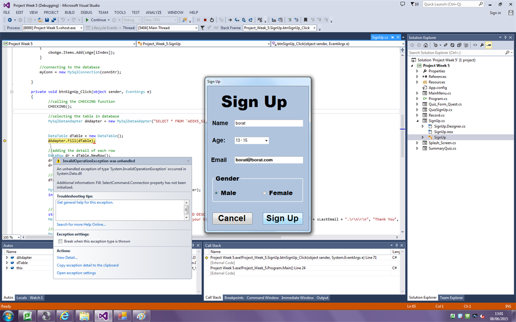Click the Save All toolbar icon
Image resolution: width=516 pixels, height=322 pixels.
coord(53,20)
